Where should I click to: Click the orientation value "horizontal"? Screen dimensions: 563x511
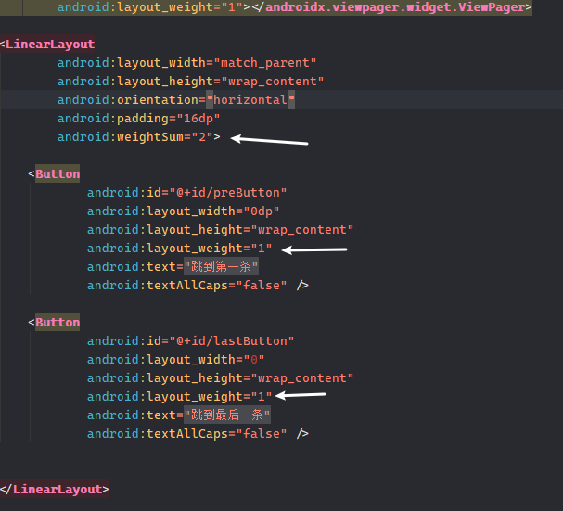pos(250,100)
